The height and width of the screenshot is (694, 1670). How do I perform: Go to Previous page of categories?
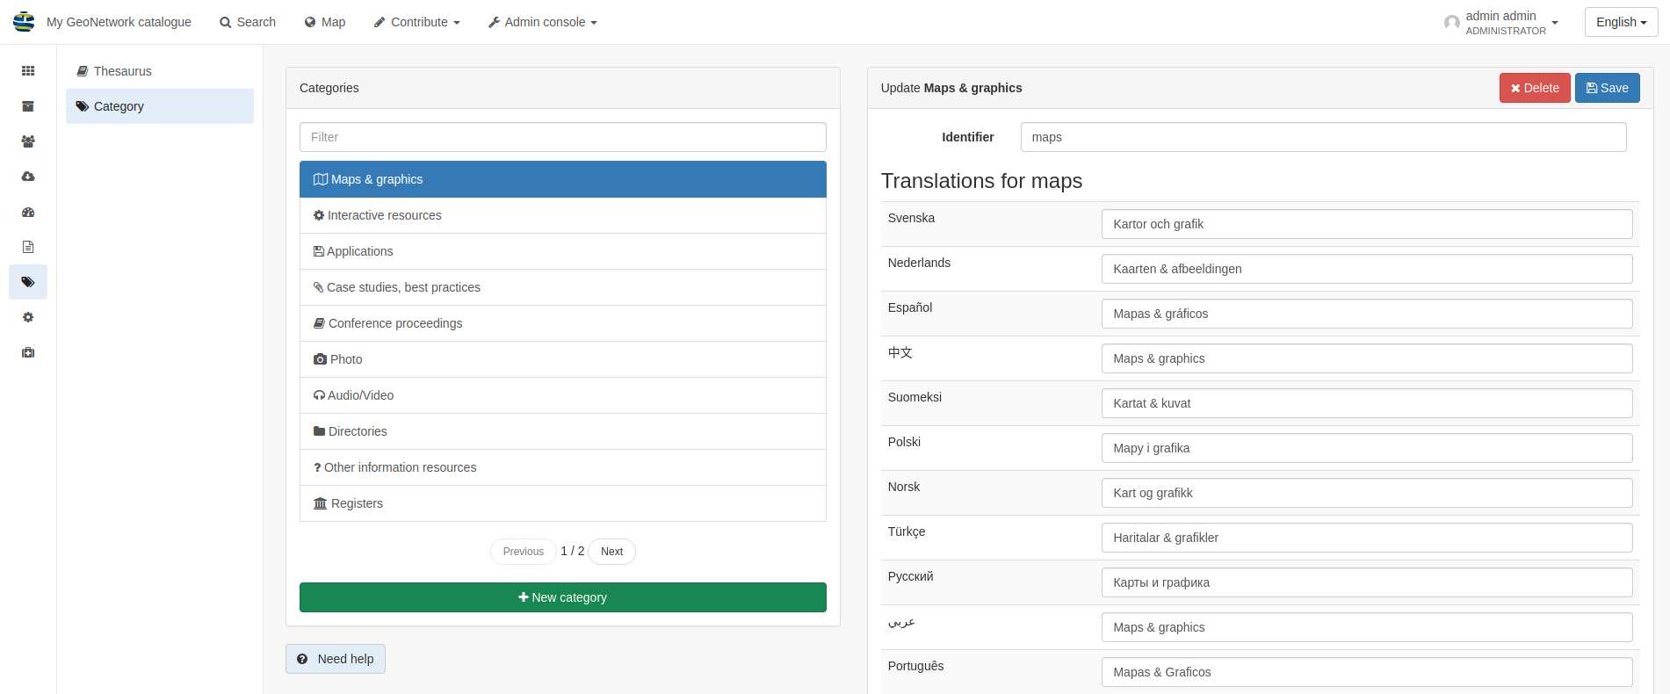point(524,552)
